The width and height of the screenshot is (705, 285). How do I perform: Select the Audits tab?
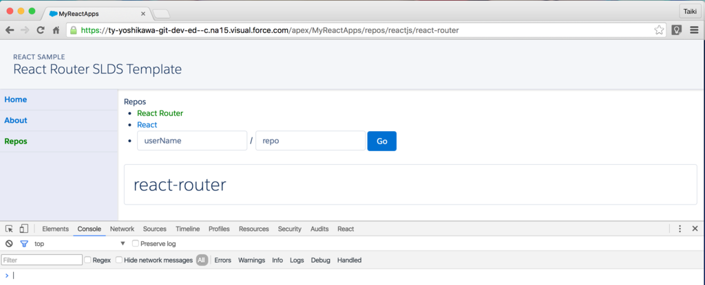click(319, 229)
